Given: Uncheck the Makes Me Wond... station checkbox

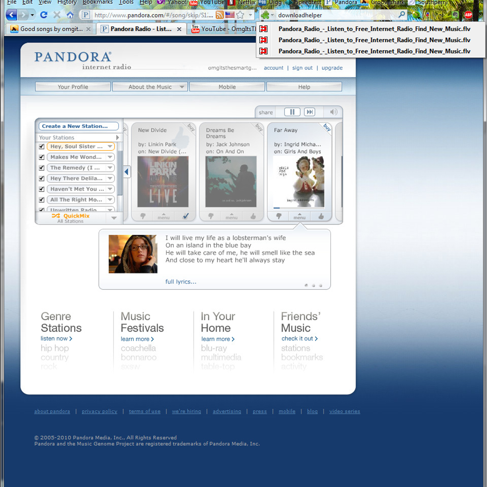Looking at the screenshot, I should [x=42, y=157].
